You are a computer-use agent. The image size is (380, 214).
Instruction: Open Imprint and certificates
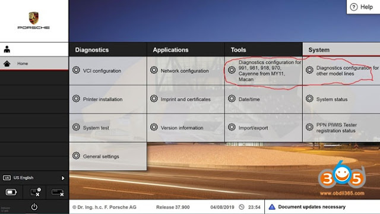tap(186, 99)
